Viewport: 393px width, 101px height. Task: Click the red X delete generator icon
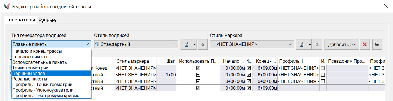point(364,44)
